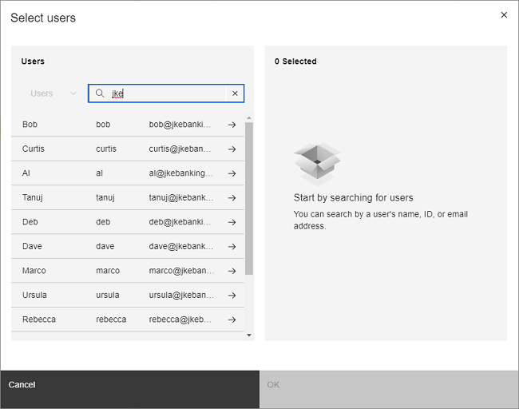This screenshot has height=409, width=519.
Task: Close the Select users dialog
Action: coord(504,14)
